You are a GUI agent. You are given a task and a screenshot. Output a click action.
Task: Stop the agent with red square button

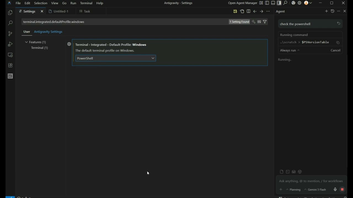(x=342, y=189)
